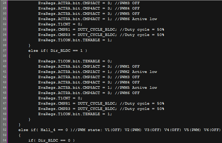Click line number 28 in the gutter
The height and width of the screenshot is (143, 222).
(5, 3)
